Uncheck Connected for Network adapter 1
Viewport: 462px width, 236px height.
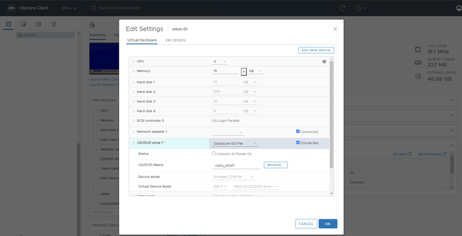point(297,132)
